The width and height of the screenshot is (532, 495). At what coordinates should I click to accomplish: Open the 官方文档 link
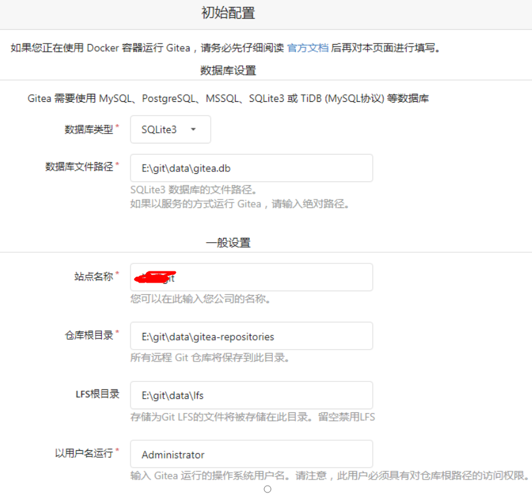308,48
